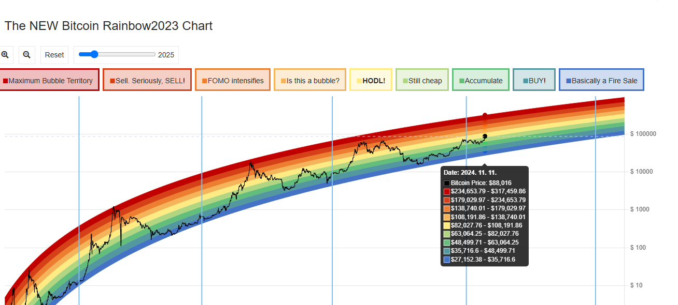Adjust the year range slider
The height and width of the screenshot is (305, 678).
(118, 54)
